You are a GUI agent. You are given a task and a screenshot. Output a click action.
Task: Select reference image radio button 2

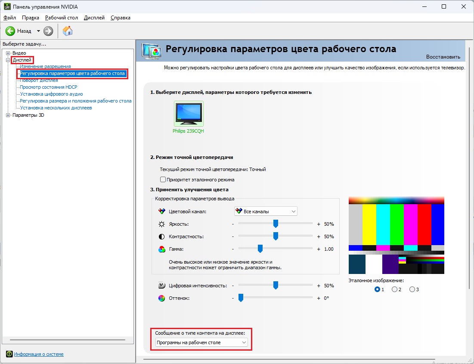click(394, 289)
